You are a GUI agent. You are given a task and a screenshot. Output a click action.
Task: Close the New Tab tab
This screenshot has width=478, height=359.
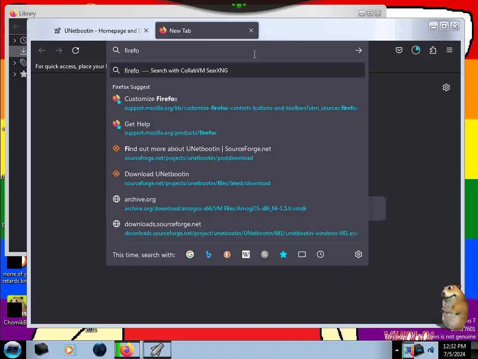click(251, 30)
